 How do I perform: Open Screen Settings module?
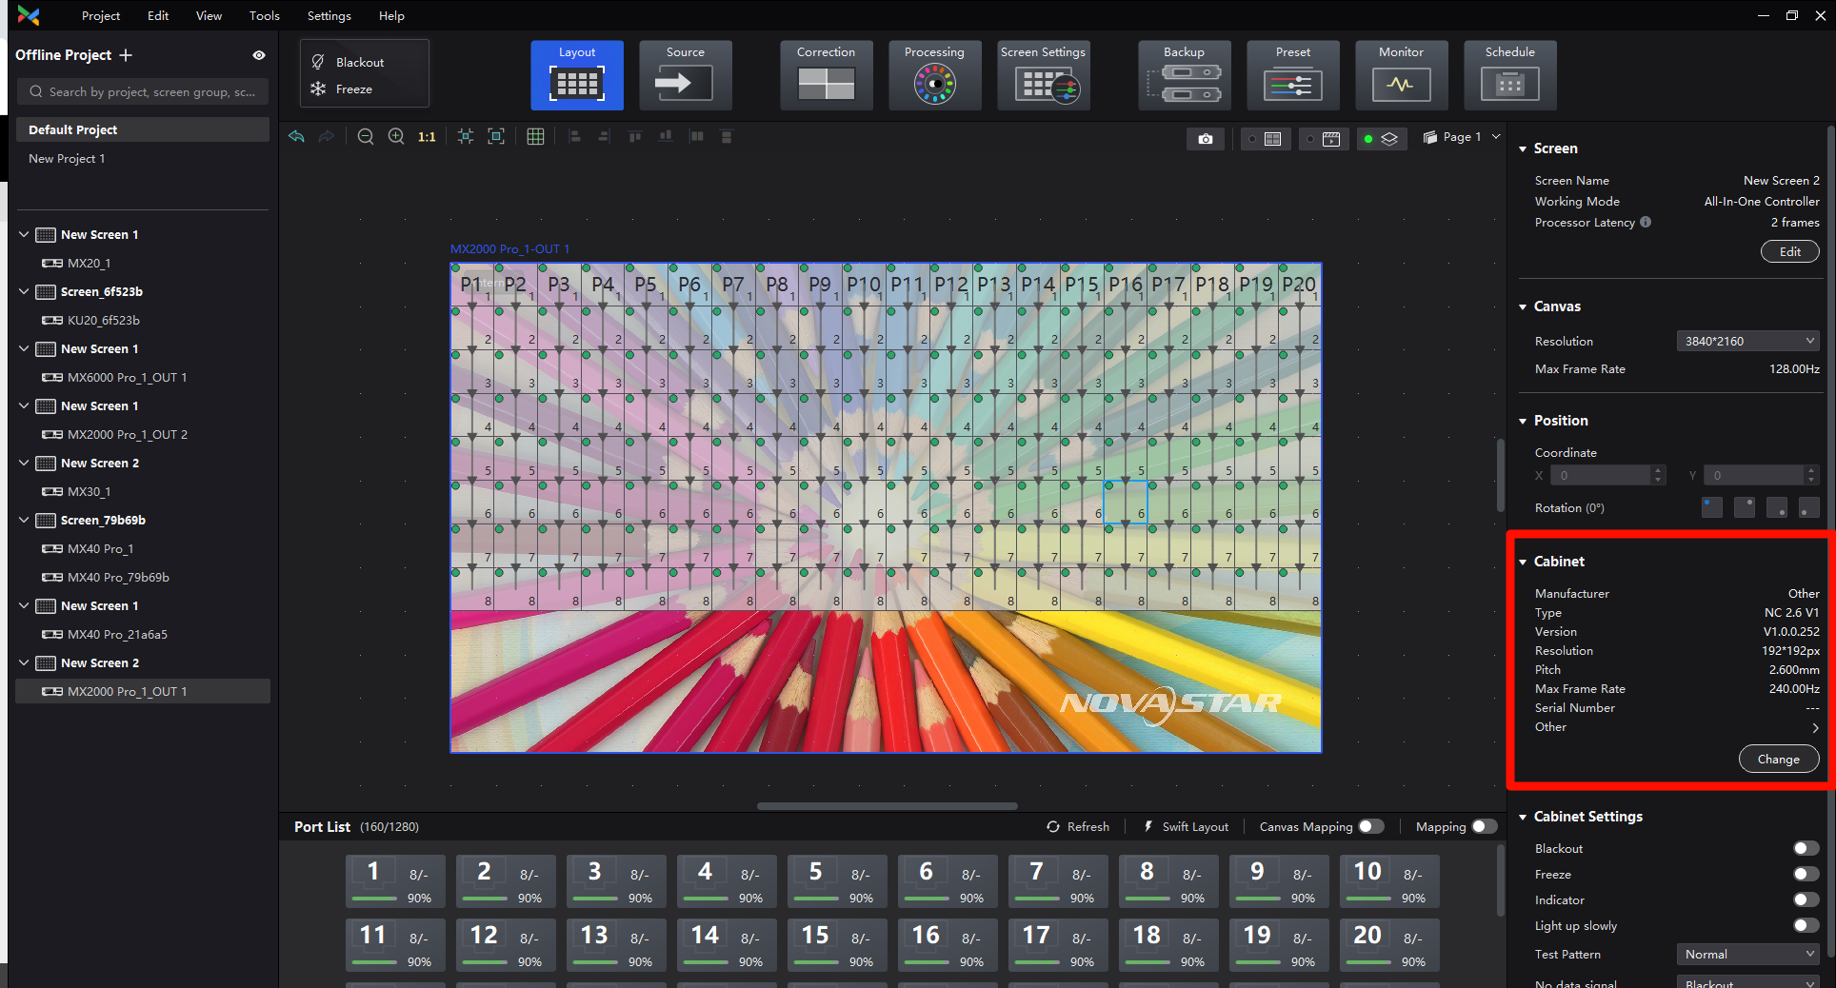click(x=1043, y=75)
